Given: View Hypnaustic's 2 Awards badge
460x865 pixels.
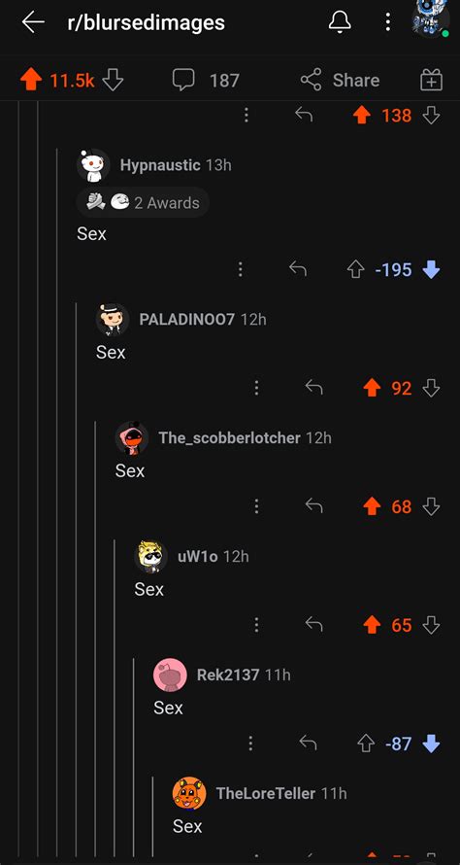Looking at the screenshot, I should coord(143,202).
